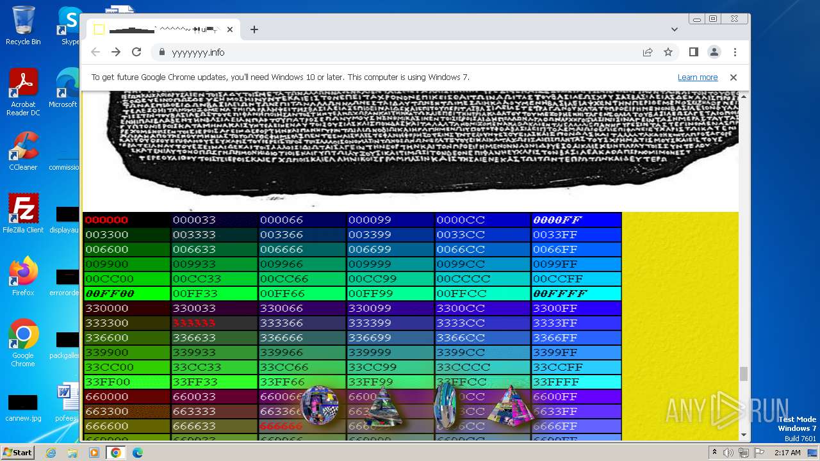Click the 00CC33 color cell

[214, 279]
